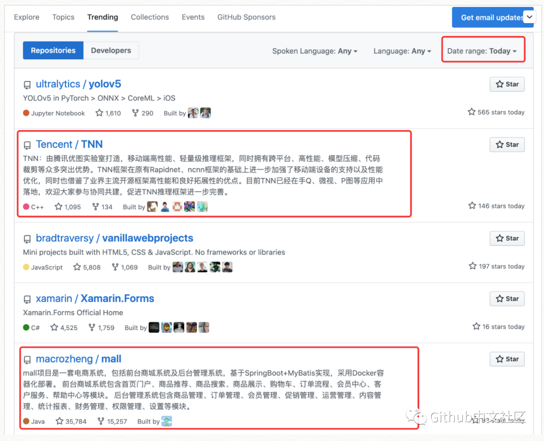The image size is (544, 441).
Task: Click repo icon beside ultralytics / yolov5
Action: coord(27,85)
